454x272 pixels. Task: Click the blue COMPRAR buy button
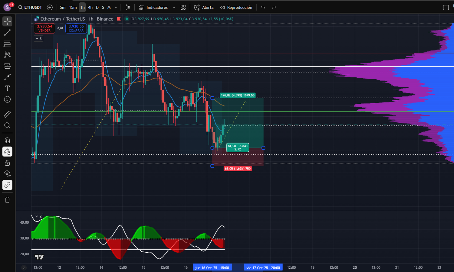coord(76,28)
